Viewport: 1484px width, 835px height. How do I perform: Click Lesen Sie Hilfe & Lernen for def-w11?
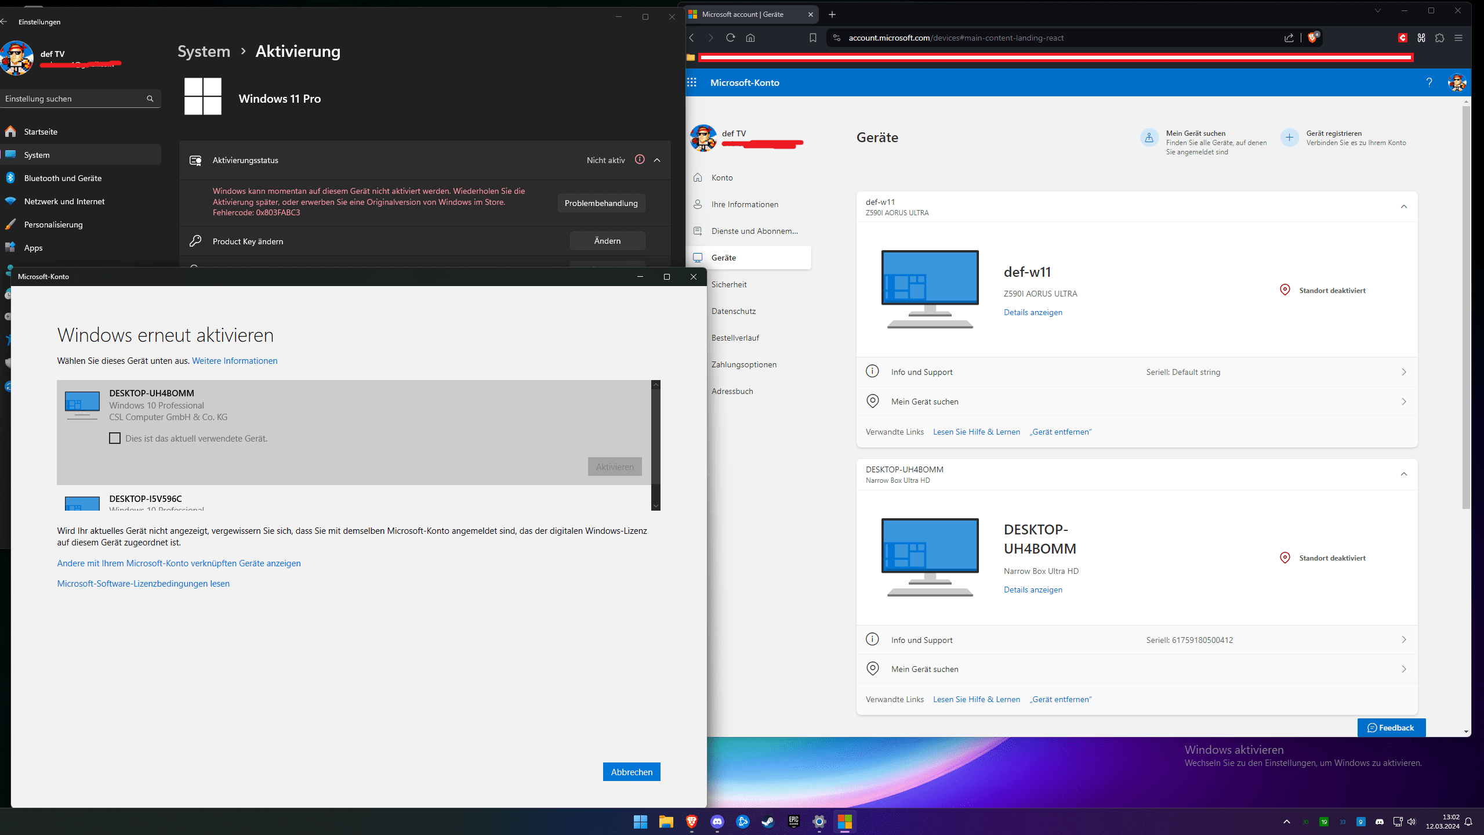tap(976, 432)
